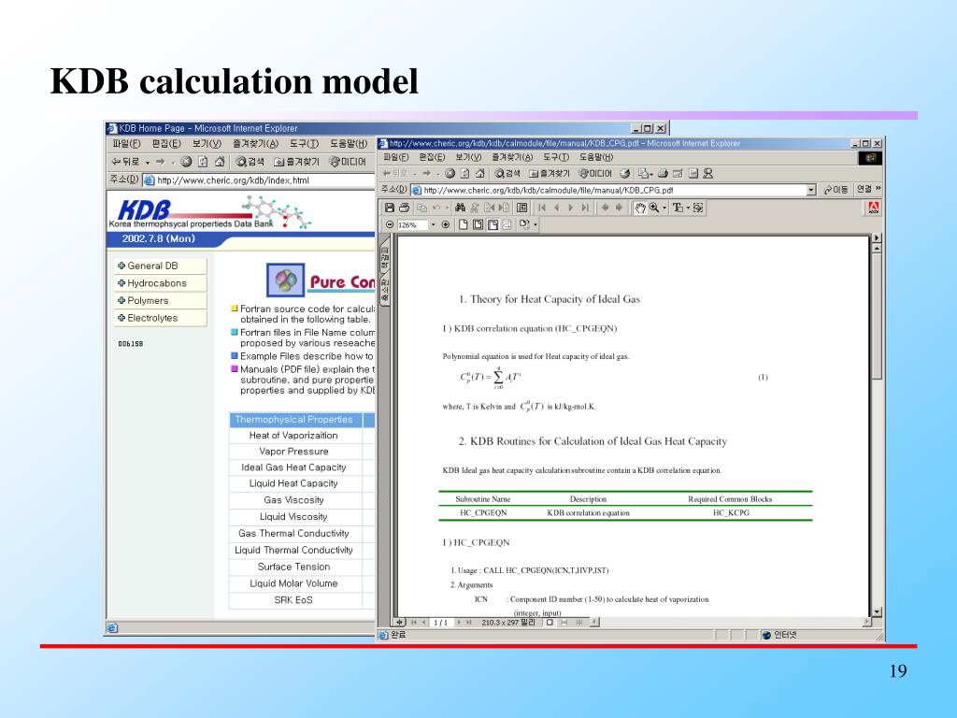Set Fit in Window page view

click(478, 224)
